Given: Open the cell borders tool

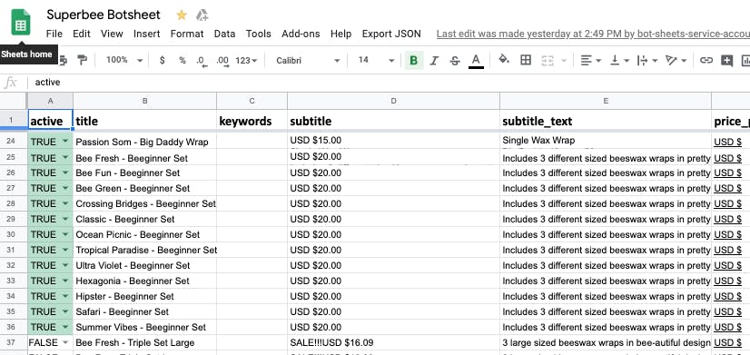Looking at the screenshot, I should pyautogui.click(x=526, y=60).
